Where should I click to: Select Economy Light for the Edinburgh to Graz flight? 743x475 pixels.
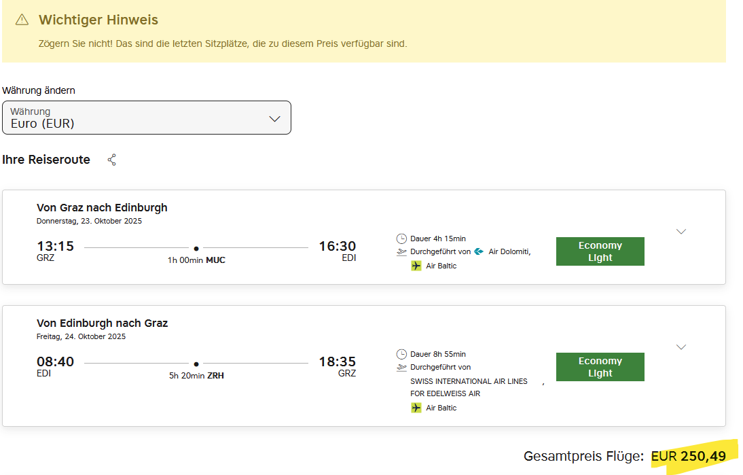click(600, 367)
